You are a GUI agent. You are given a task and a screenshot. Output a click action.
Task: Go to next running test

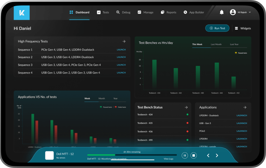pyautogui.click(x=217, y=155)
